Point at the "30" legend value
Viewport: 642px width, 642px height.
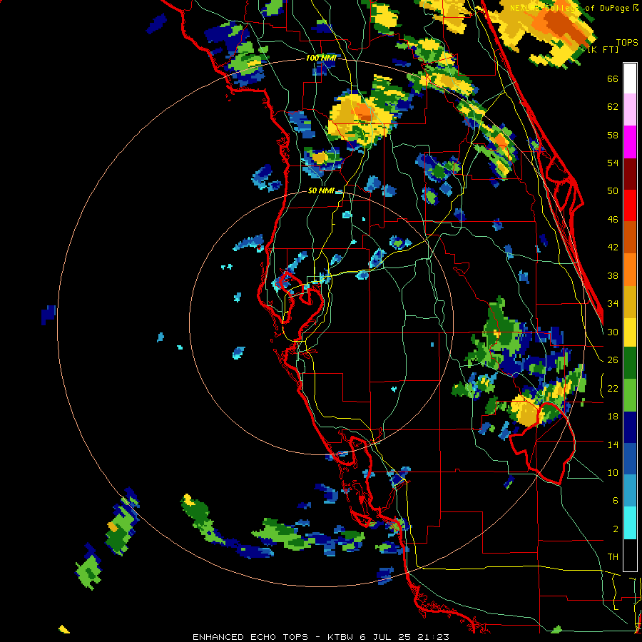(x=613, y=332)
